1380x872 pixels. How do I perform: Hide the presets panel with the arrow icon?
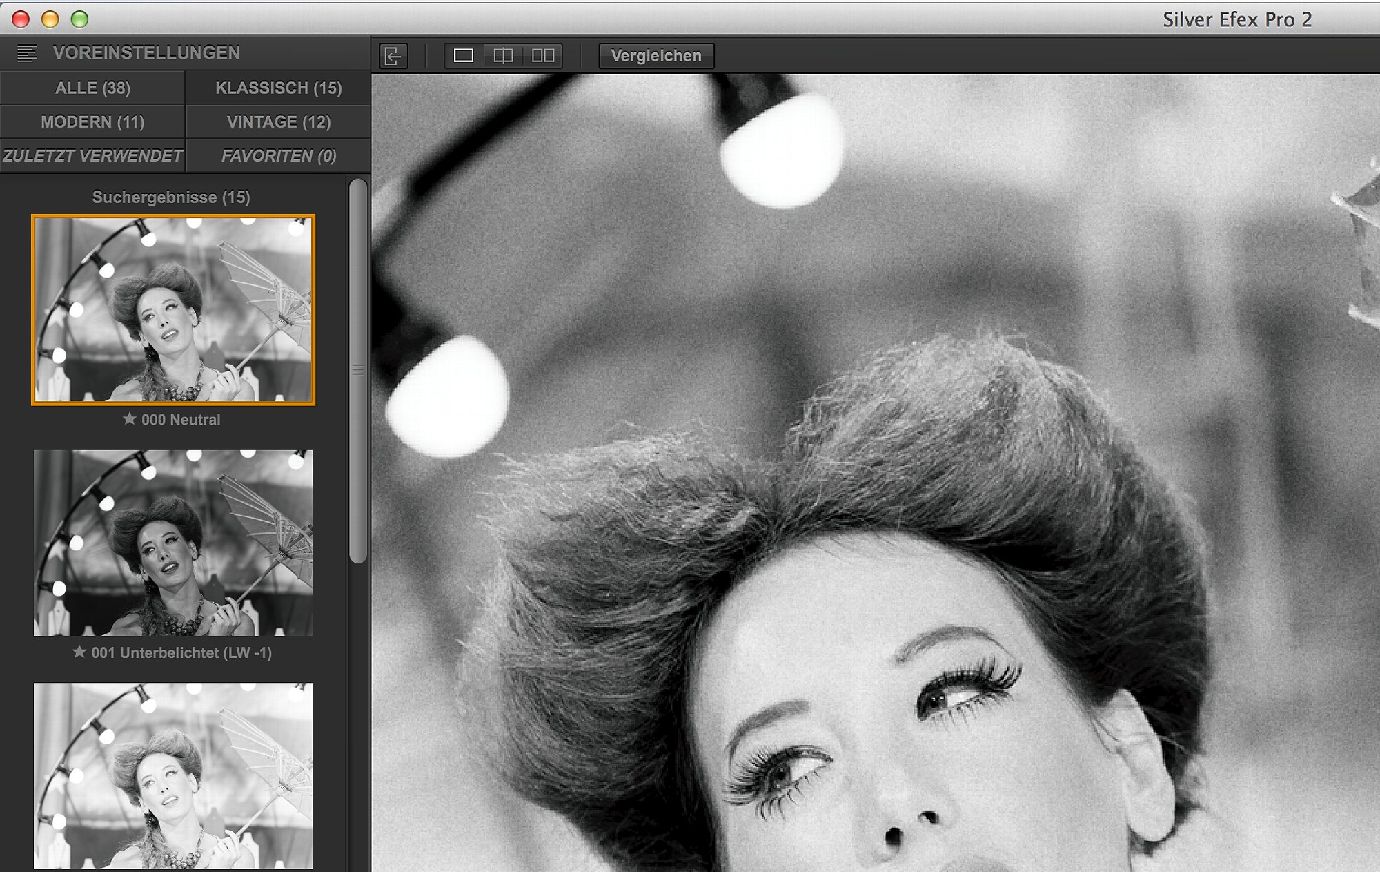393,56
